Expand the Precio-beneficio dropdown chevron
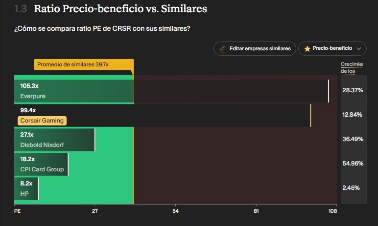This screenshot has height=226, width=378. [359, 48]
